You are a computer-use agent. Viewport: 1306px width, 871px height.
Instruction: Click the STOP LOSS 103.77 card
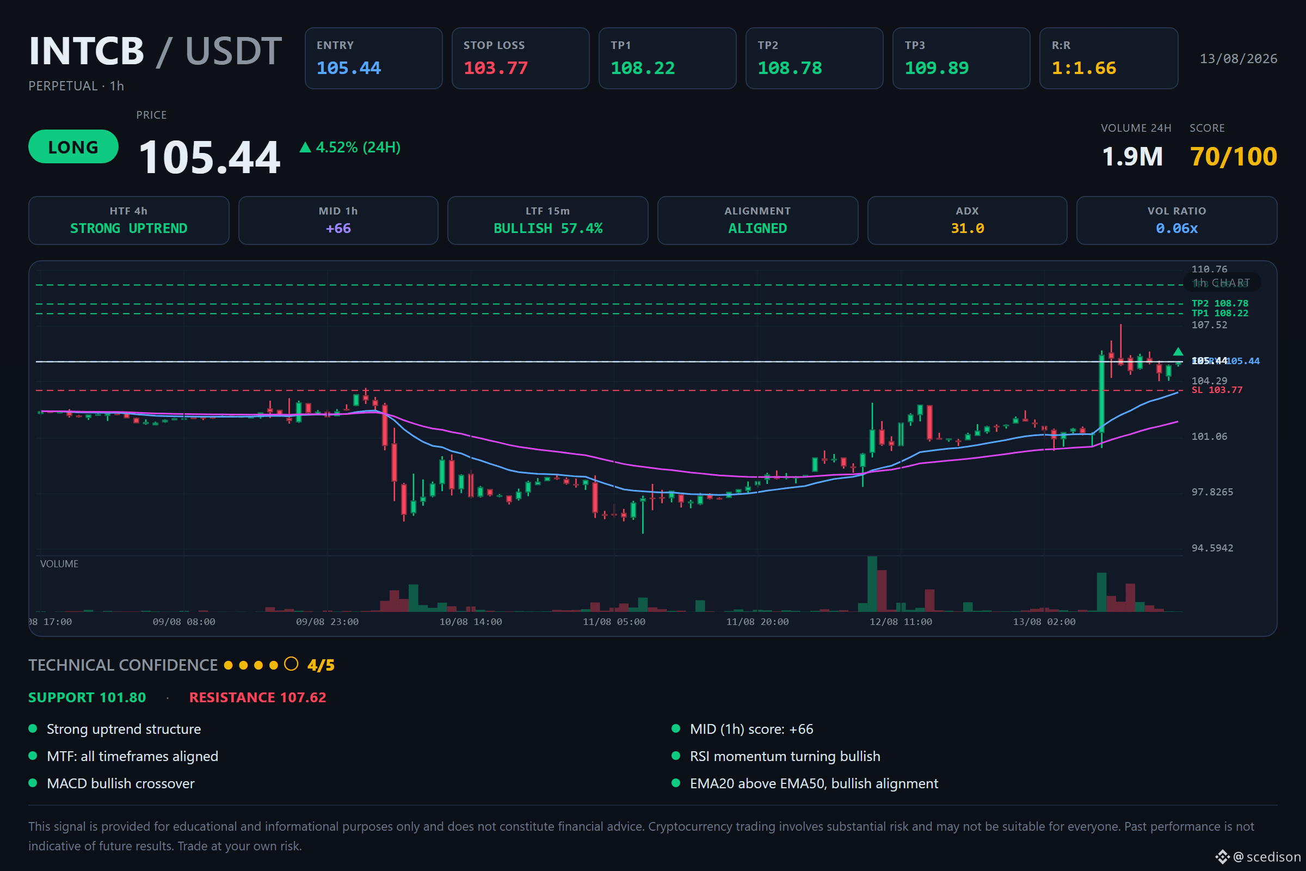(x=520, y=58)
